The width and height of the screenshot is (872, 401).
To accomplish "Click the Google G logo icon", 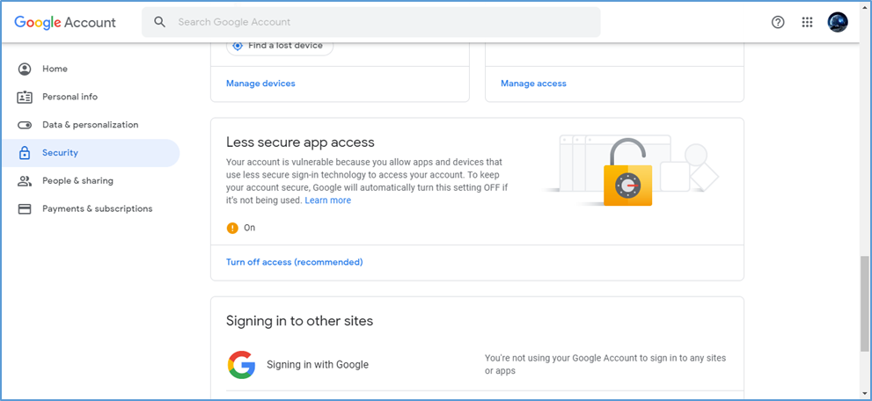I will (241, 365).
